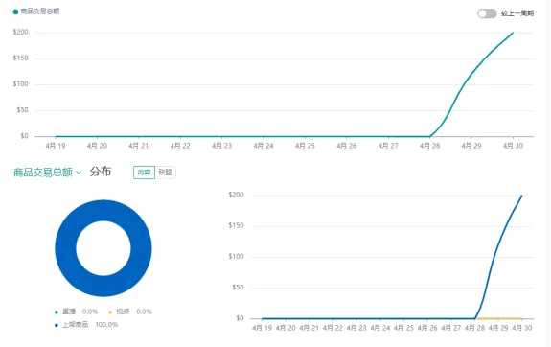Click the 100.0% share value

tap(106, 325)
